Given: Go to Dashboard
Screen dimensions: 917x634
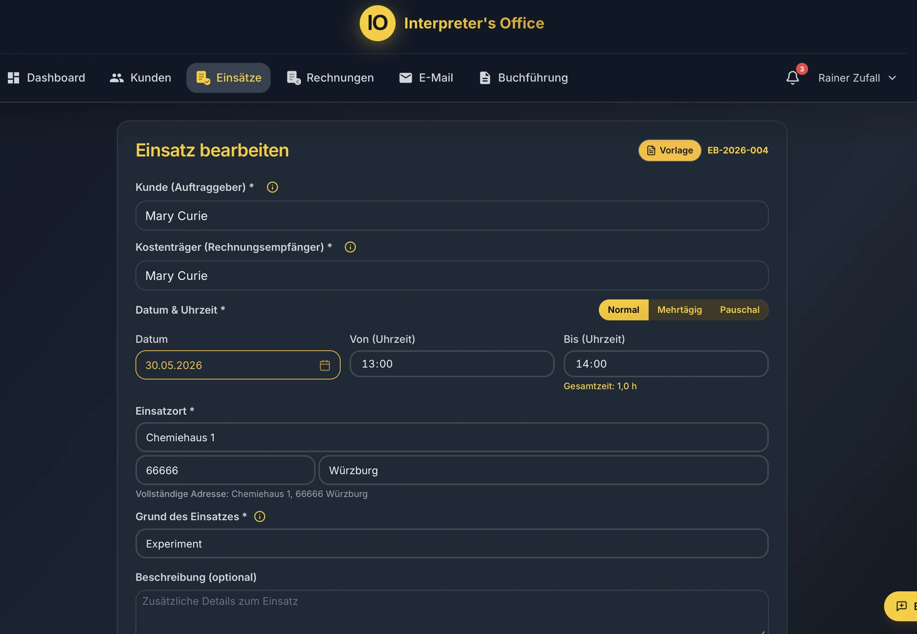Looking at the screenshot, I should (46, 77).
